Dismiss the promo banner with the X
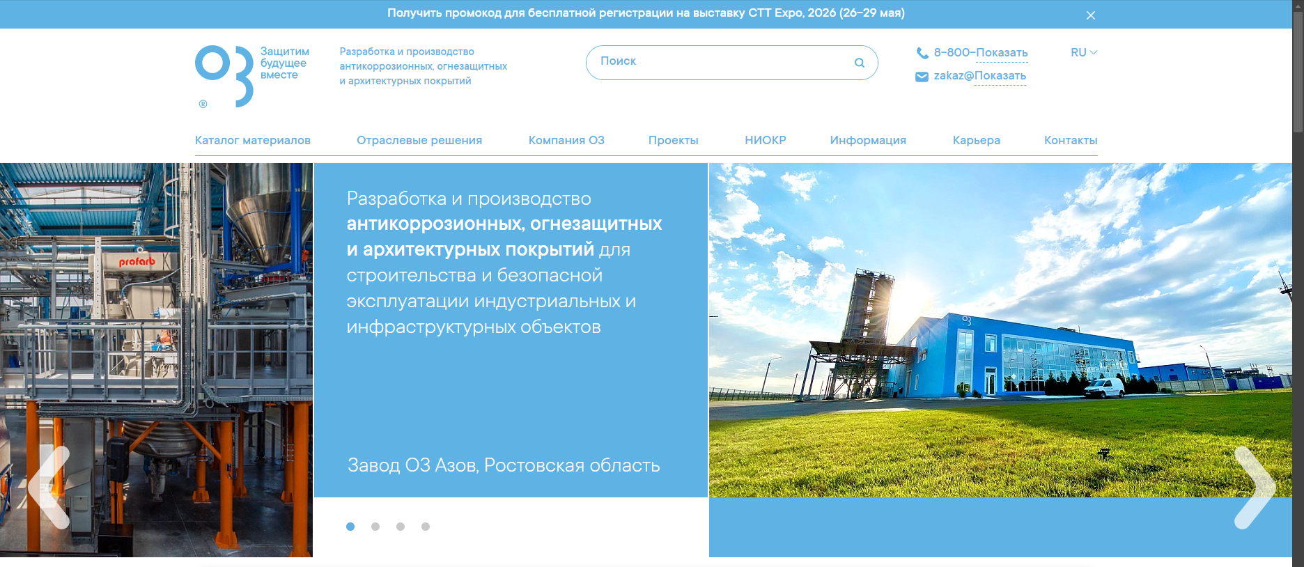This screenshot has height=567, width=1304. [1090, 15]
